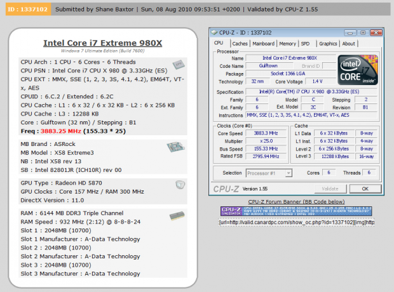The width and height of the screenshot is (394, 292).
Task: Click the Core Voltage value 1.4 V
Action: [x=320, y=81]
